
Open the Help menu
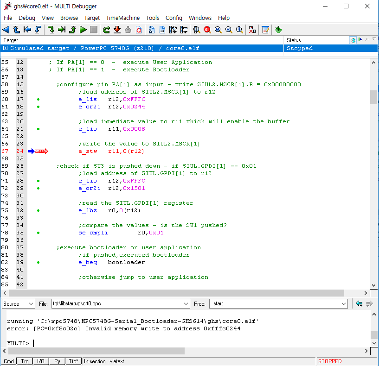click(224, 18)
